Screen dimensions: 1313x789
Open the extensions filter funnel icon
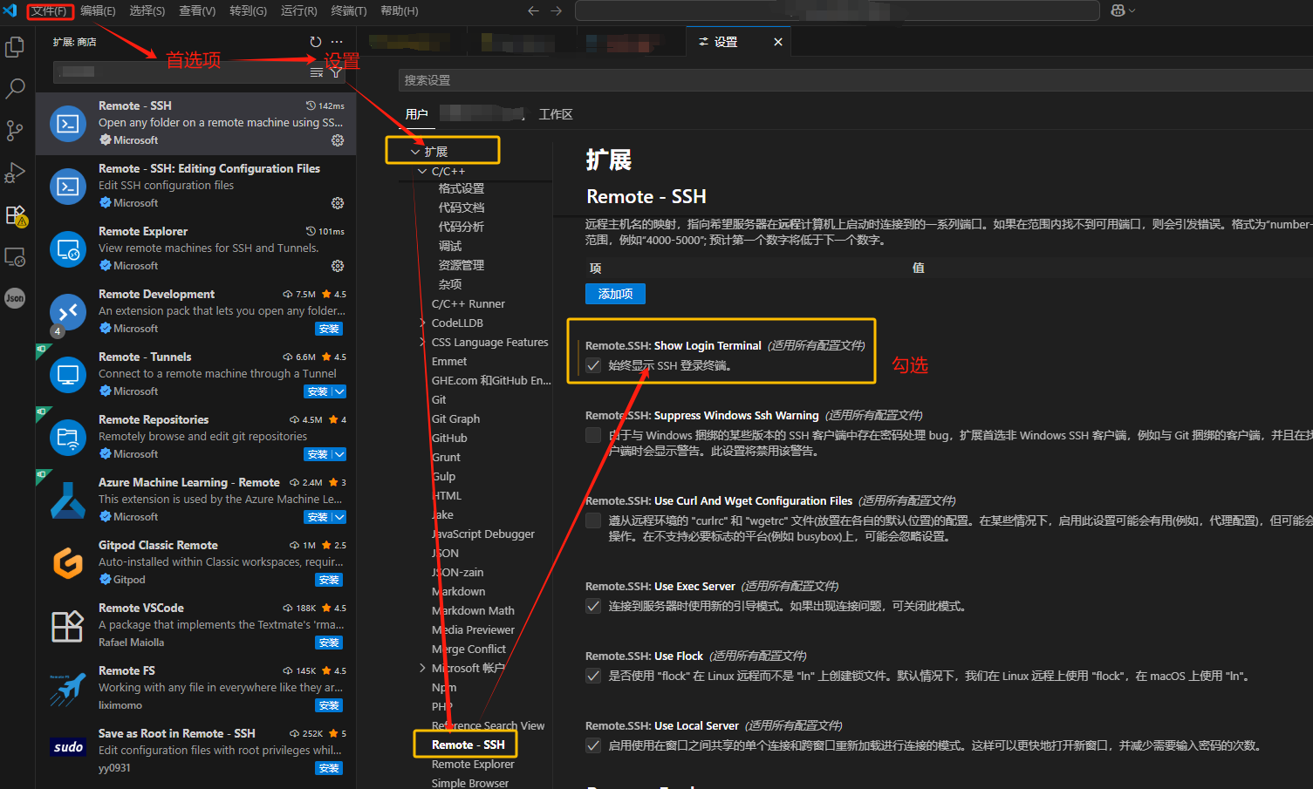336,72
